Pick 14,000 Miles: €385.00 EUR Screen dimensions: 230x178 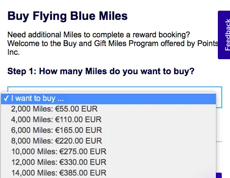click(x=108, y=173)
